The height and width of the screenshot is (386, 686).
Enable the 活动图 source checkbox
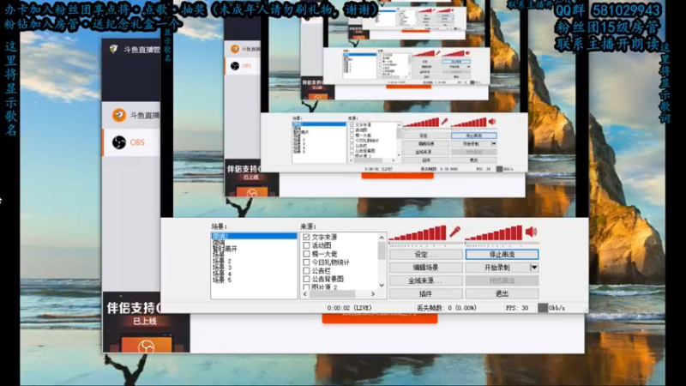click(x=306, y=245)
